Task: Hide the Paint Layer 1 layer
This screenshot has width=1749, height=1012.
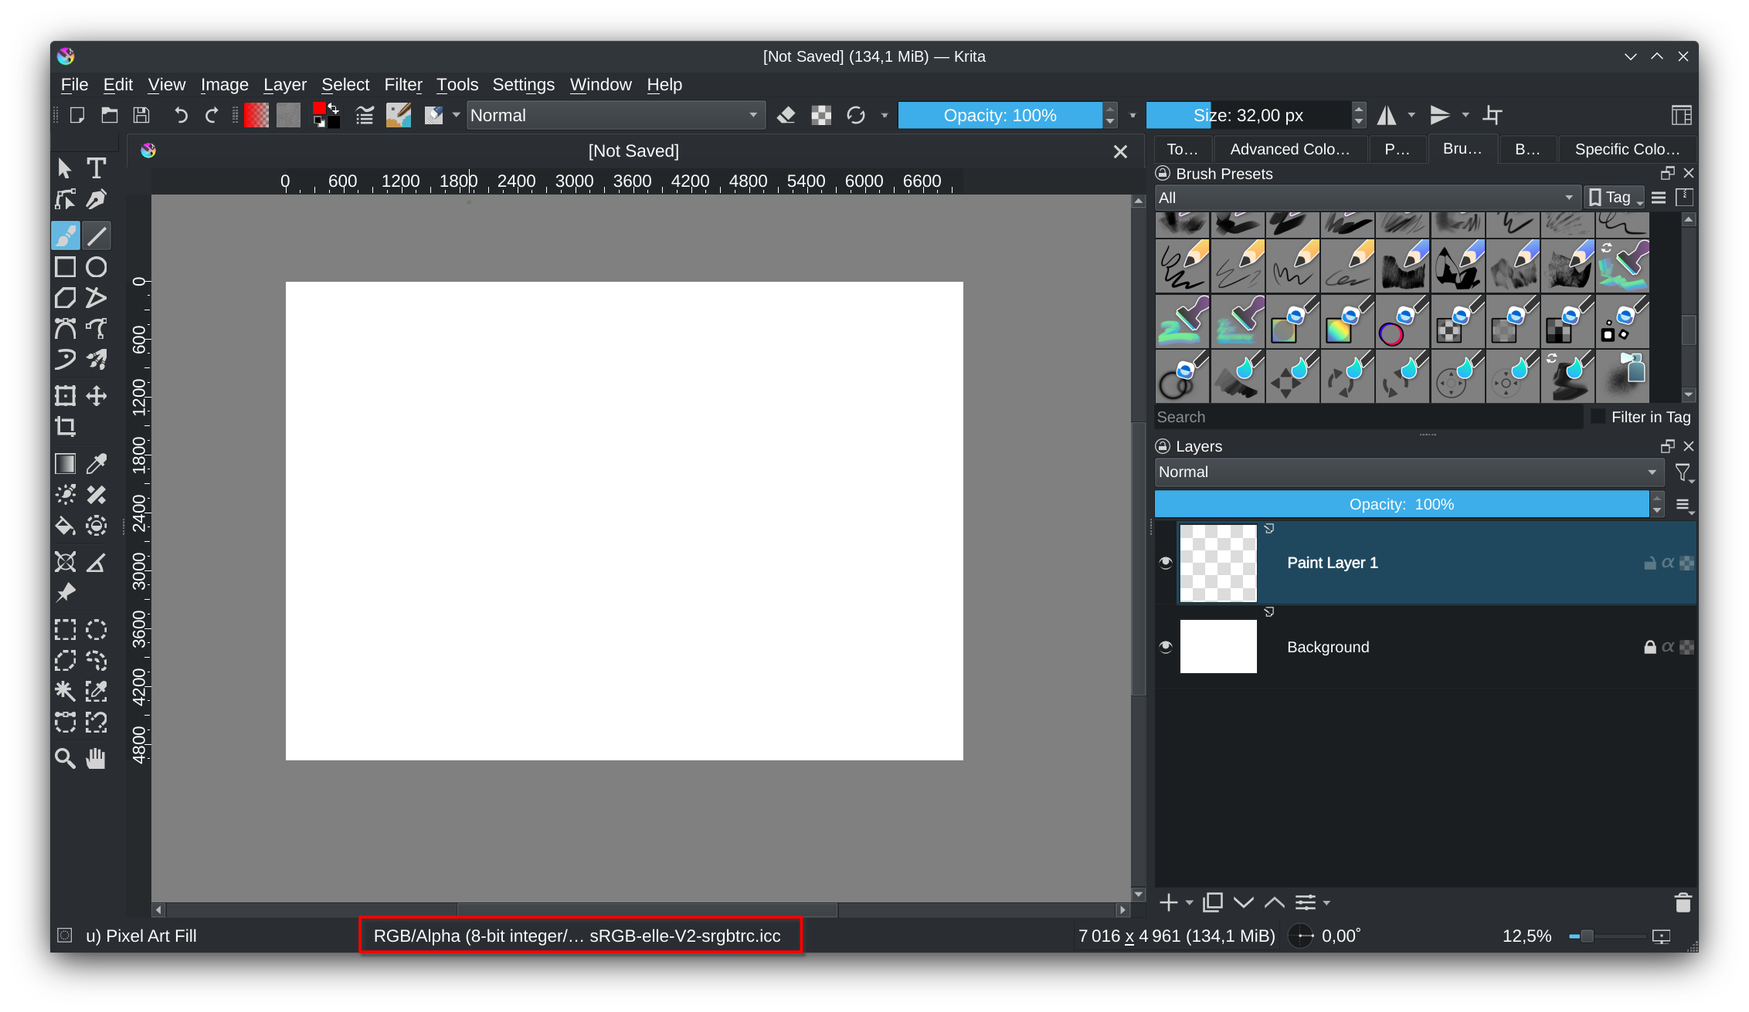Action: [x=1166, y=563]
